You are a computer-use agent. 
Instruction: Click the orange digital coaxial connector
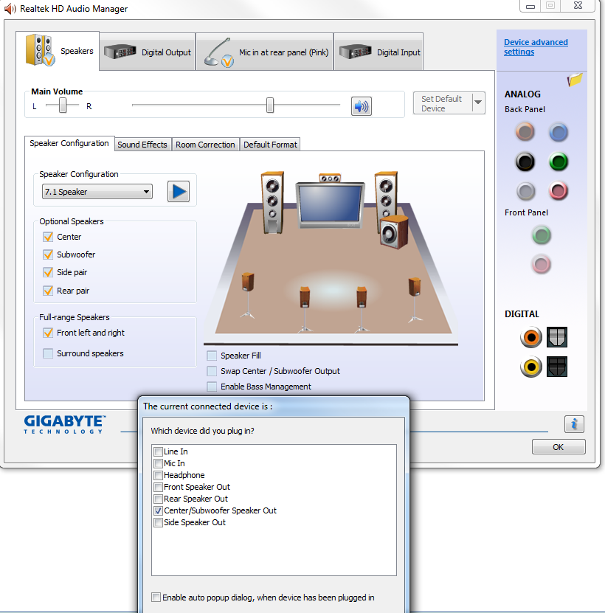pos(530,337)
